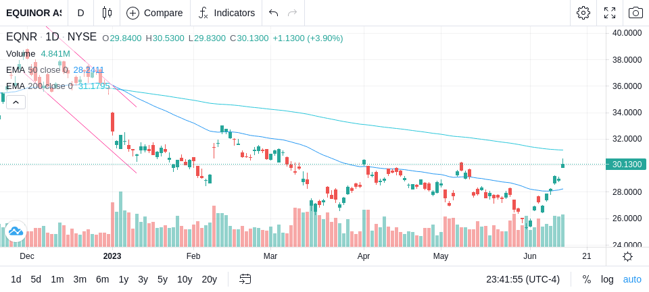Click the 2023 label on time axis
Screen dimensions: 649x292
tap(112, 256)
